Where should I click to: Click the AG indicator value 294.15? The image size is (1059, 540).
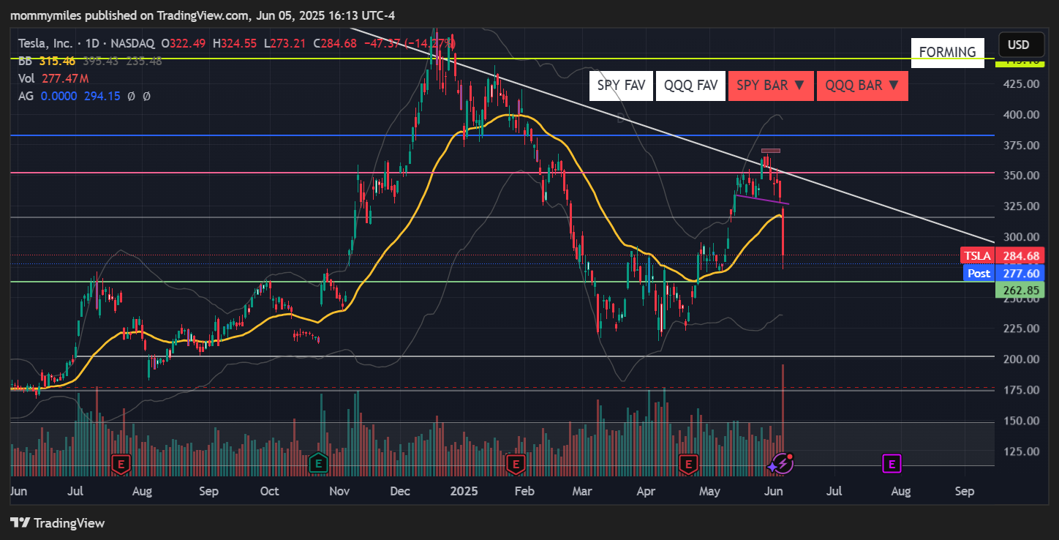(x=101, y=96)
